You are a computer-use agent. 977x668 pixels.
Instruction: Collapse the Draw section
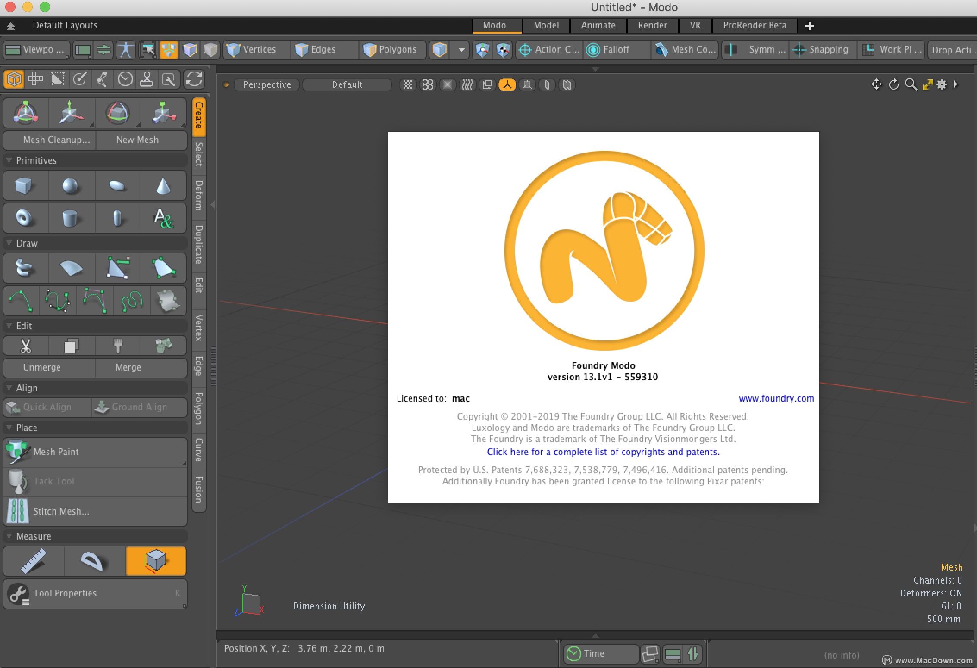click(x=9, y=243)
